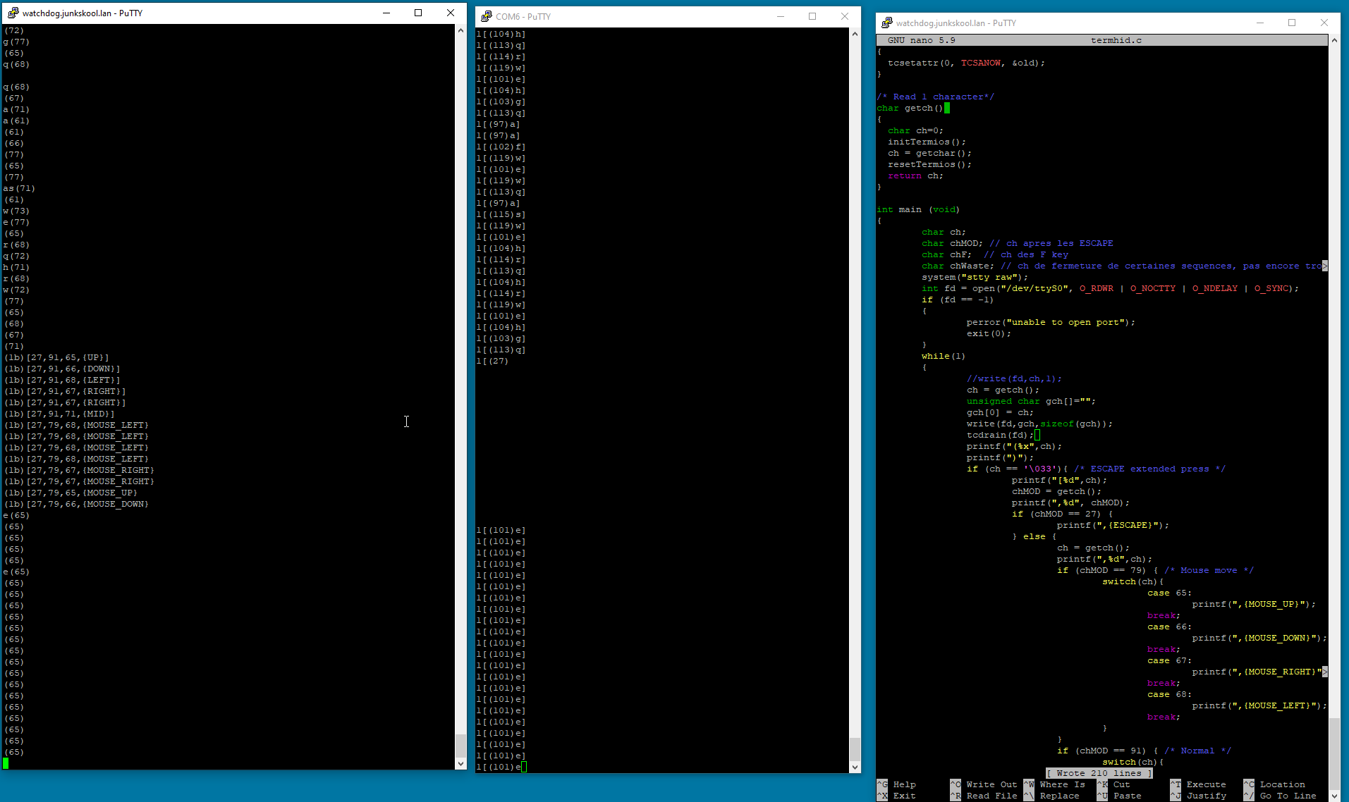Click the scroll-up arrow in COM6 window
Viewport: 1349px width, 802px height.
click(855, 34)
